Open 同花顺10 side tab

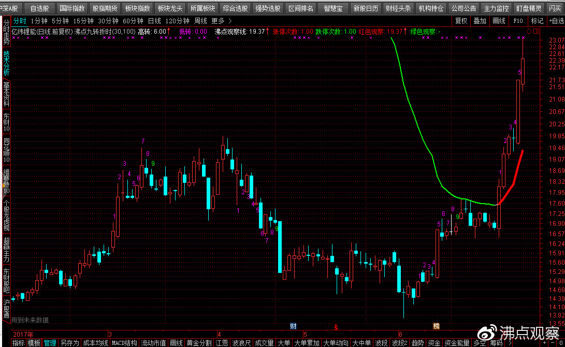(x=6, y=150)
